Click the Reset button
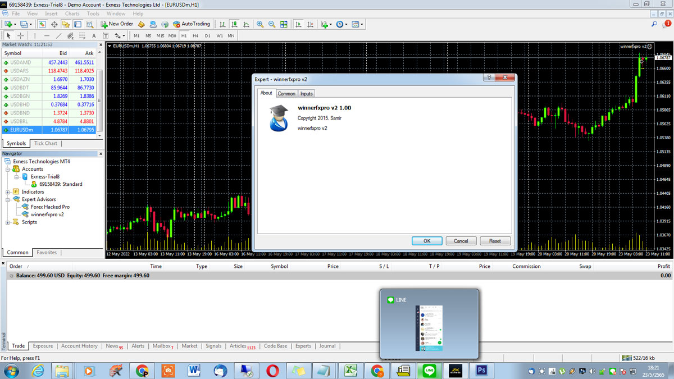Screen dimensions: 674x379 click(494, 241)
